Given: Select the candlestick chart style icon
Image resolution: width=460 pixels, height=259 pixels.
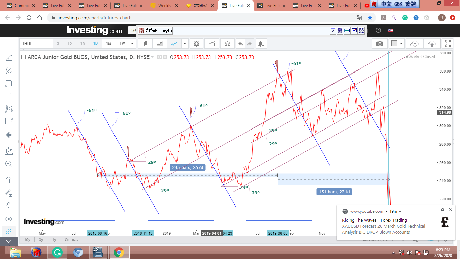Looking at the screenshot, I should (x=145, y=44).
